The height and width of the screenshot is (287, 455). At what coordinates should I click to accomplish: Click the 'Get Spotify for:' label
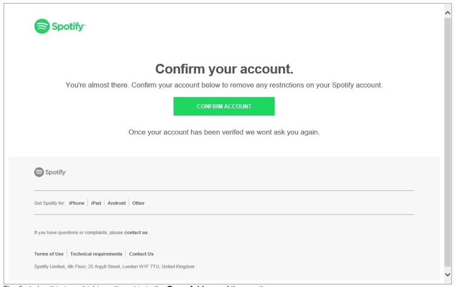point(50,203)
